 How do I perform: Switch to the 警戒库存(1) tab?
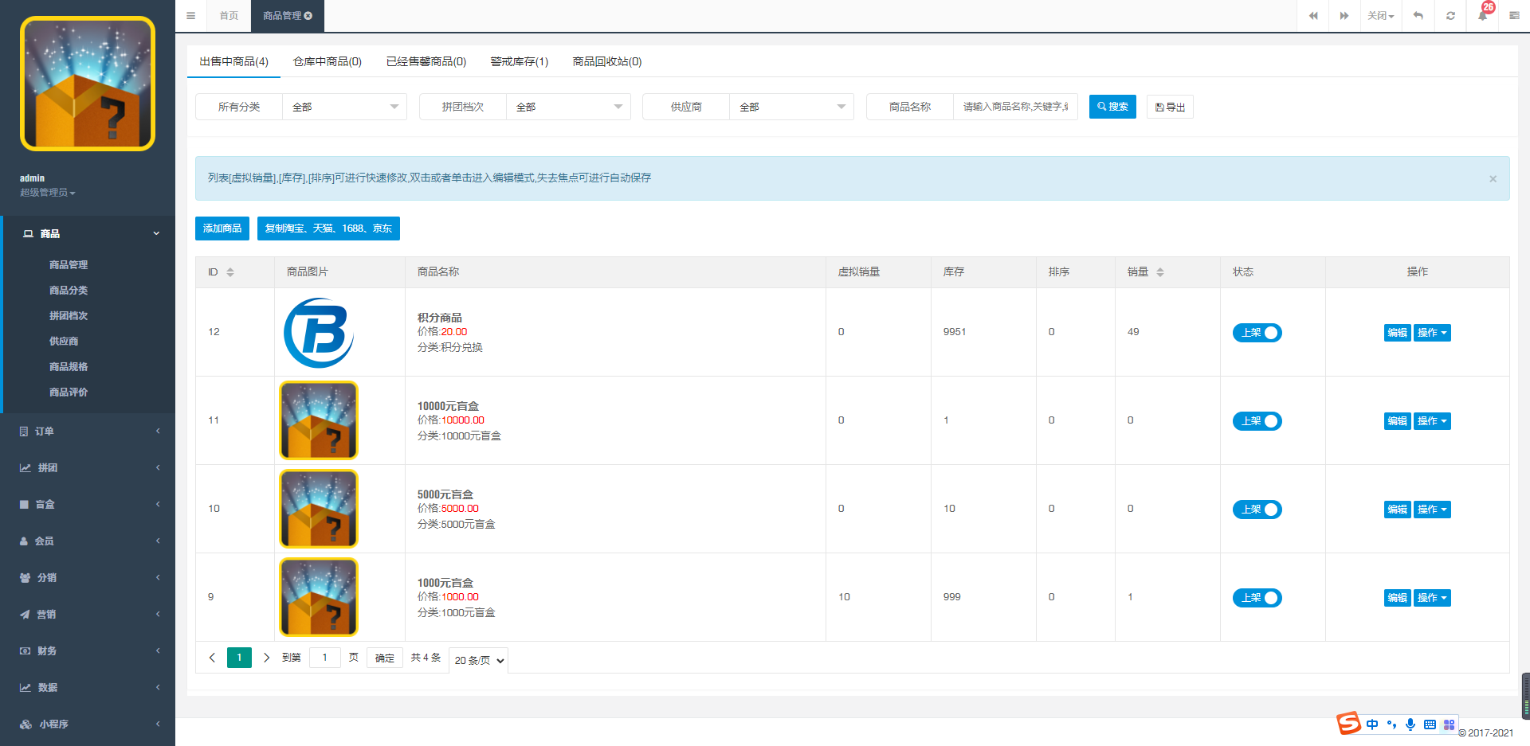[x=519, y=62]
